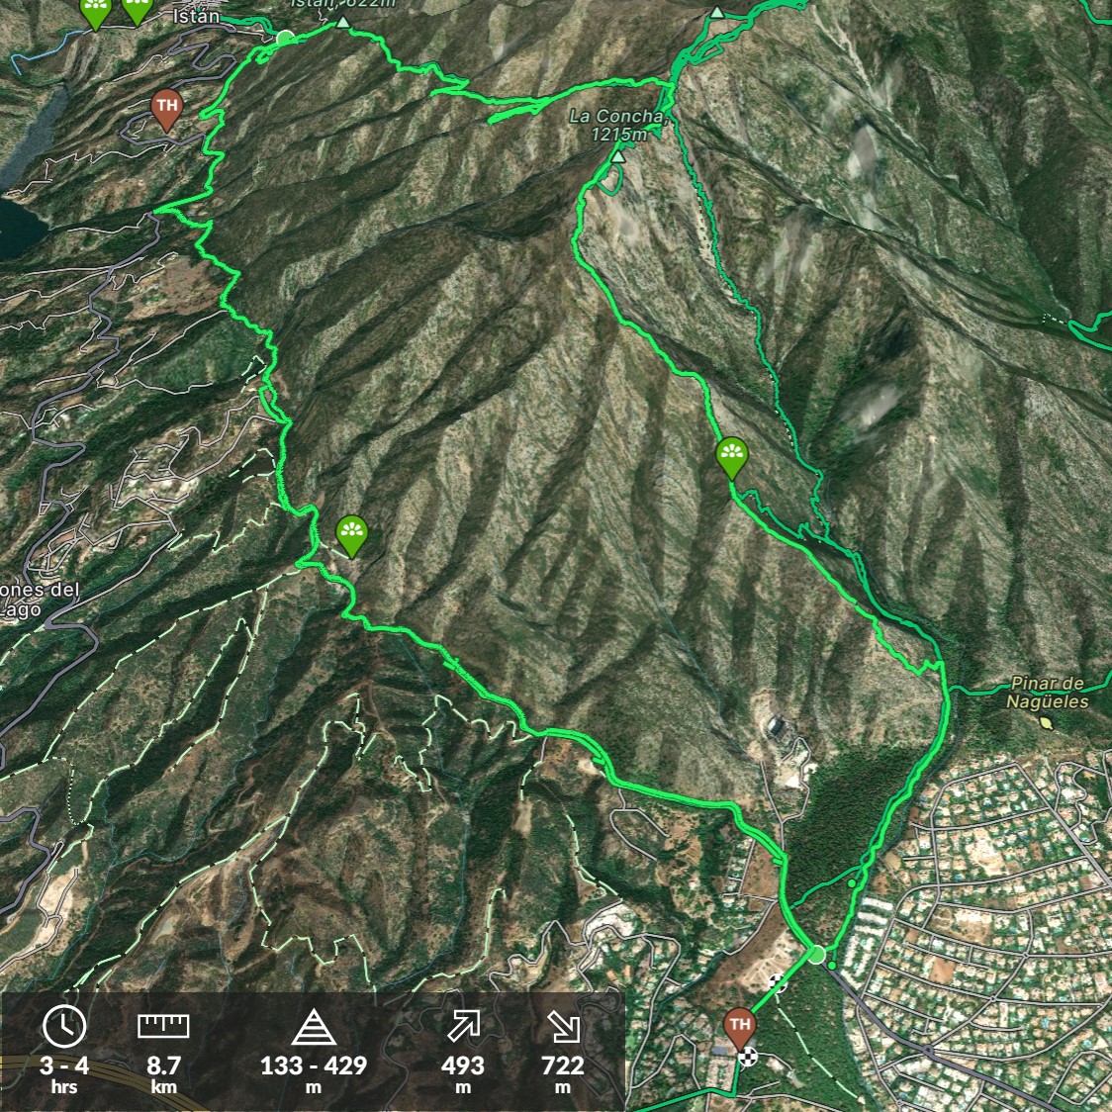Click the descent down-arrow icon
The image size is (1112, 1112).
coord(563,1026)
